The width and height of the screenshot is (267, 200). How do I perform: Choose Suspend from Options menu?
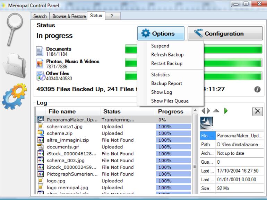160,46
